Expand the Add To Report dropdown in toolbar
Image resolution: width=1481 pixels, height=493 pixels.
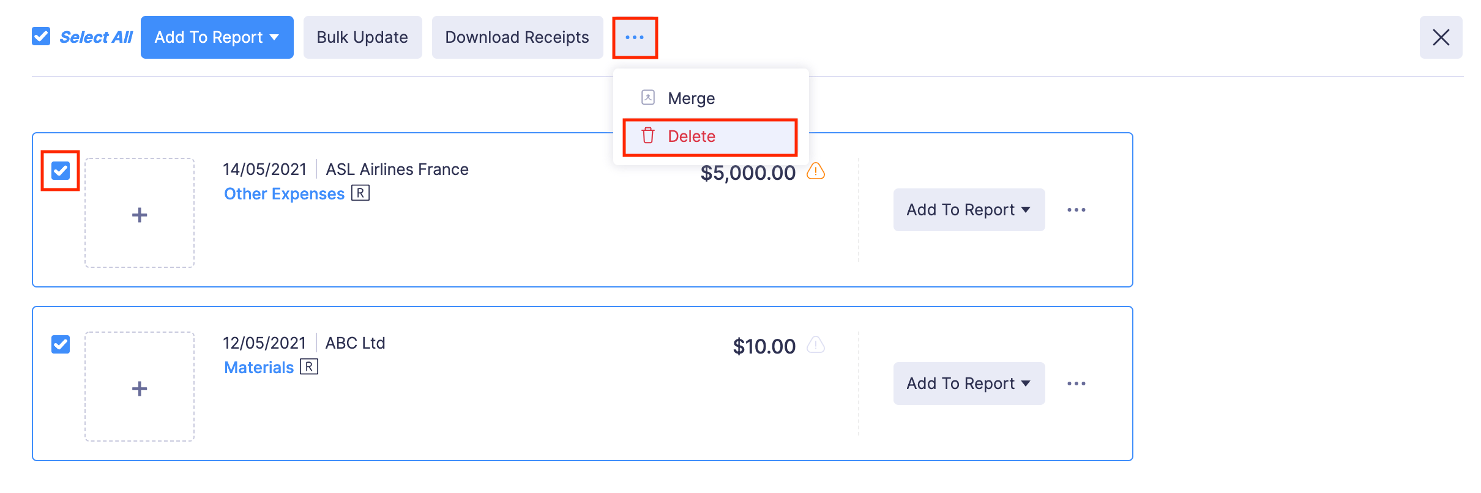point(217,37)
